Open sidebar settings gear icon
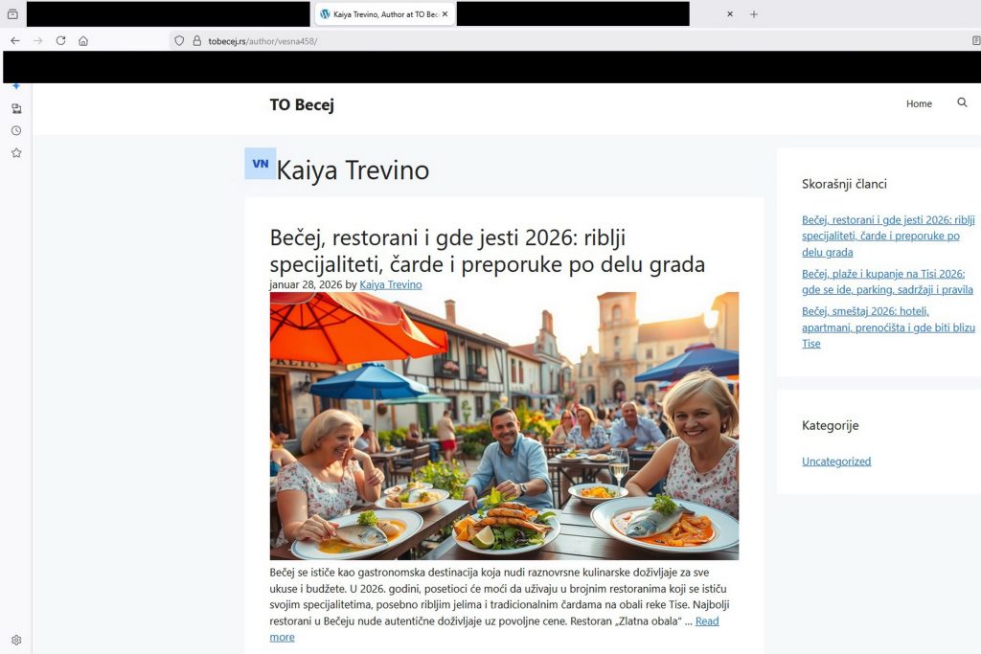Viewport: 981px width, 654px height. pos(16,640)
